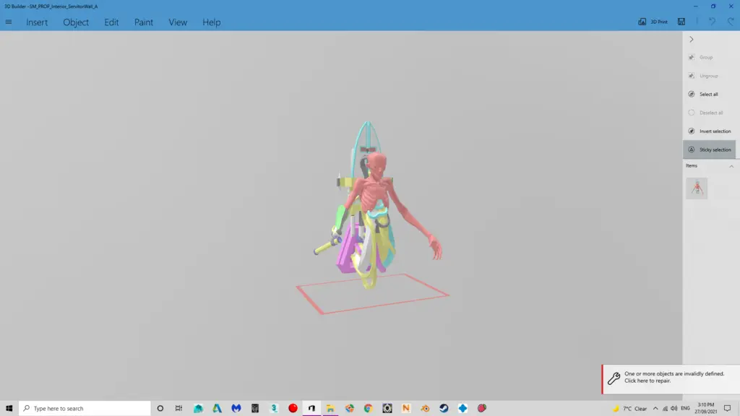740x416 pixels.
Task: Open the hamburger menu
Action: pos(9,22)
